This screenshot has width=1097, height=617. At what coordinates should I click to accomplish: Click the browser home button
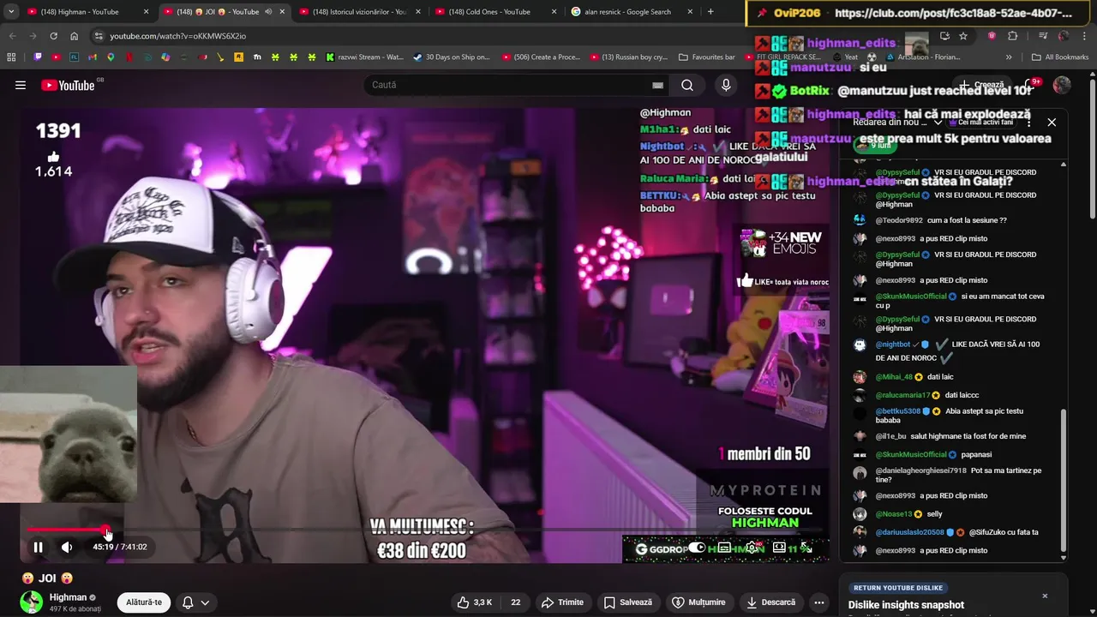(x=75, y=36)
